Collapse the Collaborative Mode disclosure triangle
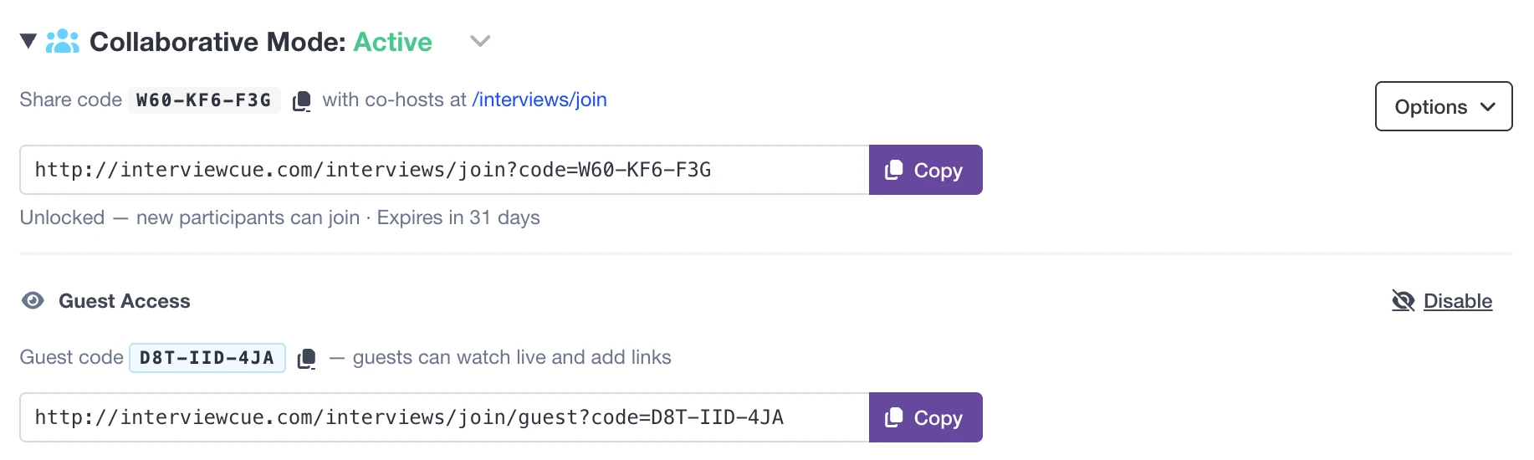The width and height of the screenshot is (1534, 460). tap(28, 41)
